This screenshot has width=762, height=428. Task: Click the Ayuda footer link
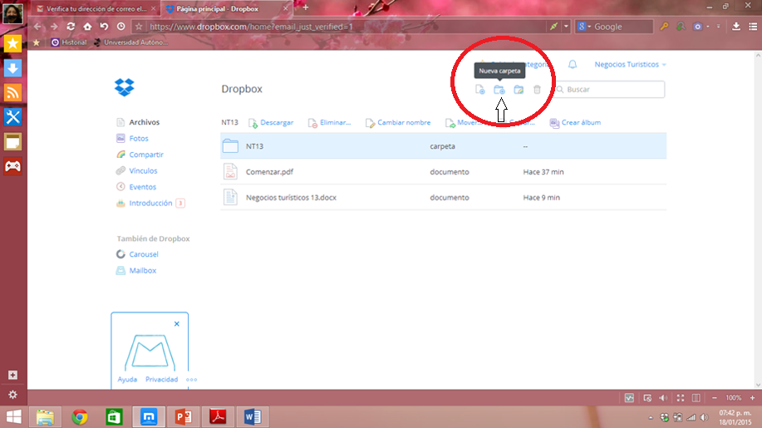point(127,380)
